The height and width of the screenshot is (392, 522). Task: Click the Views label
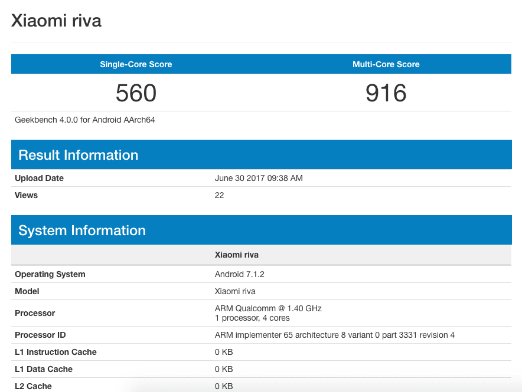pyautogui.click(x=27, y=195)
